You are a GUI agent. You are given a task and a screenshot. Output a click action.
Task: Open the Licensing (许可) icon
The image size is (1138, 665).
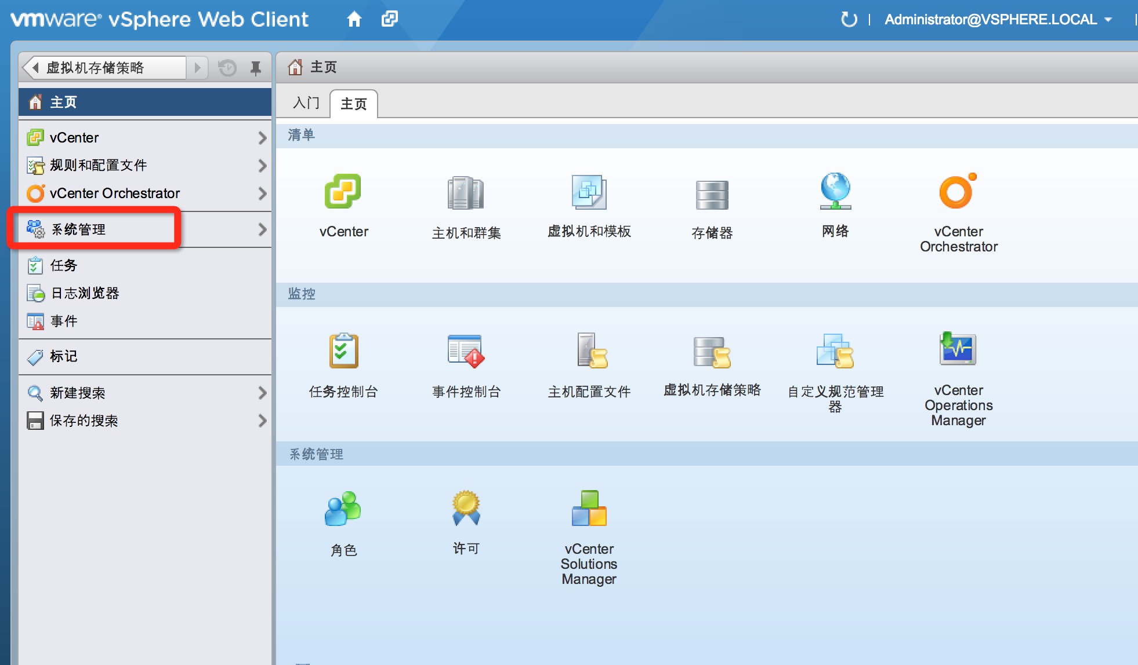tap(466, 507)
